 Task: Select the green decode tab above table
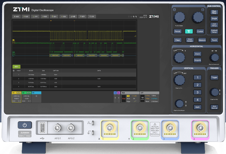(16, 67)
